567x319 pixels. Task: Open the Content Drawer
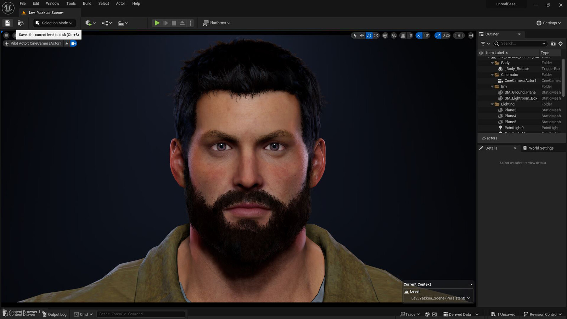[x=19, y=314]
